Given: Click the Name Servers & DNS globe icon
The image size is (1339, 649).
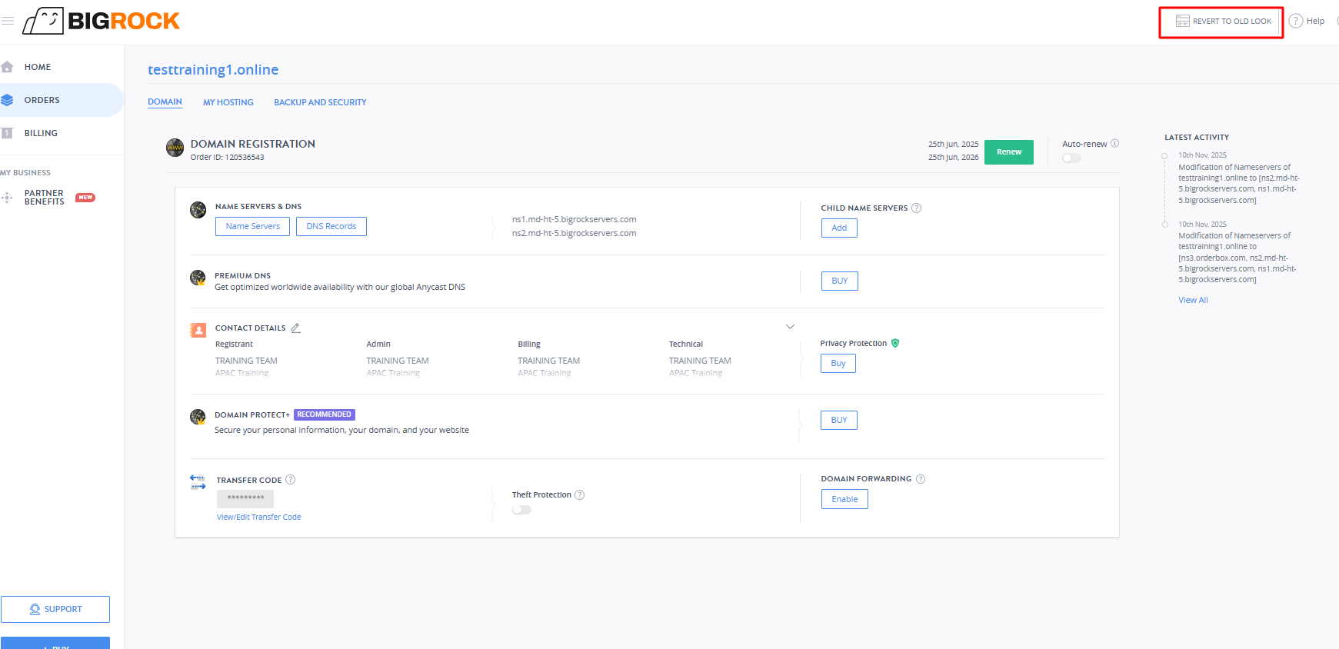Looking at the screenshot, I should point(198,210).
